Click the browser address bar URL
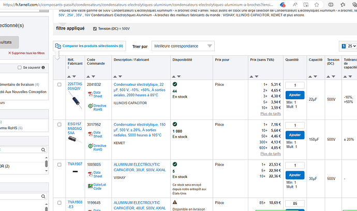Screen dimensions: 357x211 [138, 5]
